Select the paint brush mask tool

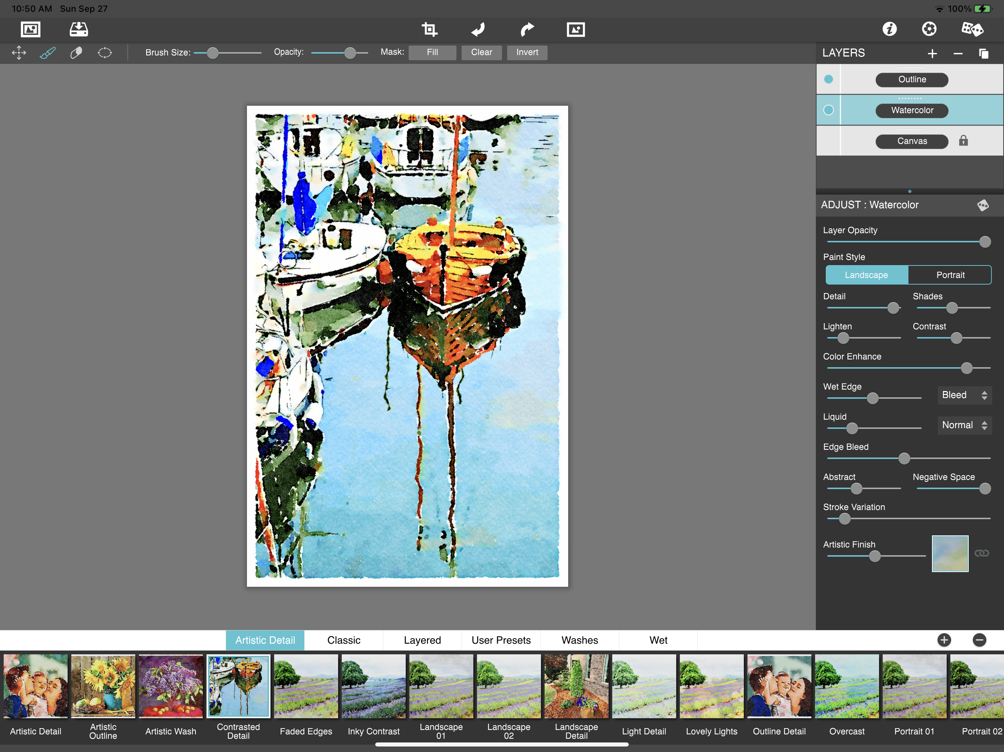pyautogui.click(x=48, y=53)
